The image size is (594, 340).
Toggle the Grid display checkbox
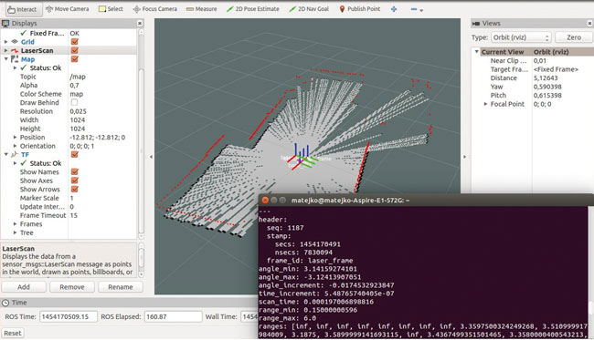pos(75,42)
